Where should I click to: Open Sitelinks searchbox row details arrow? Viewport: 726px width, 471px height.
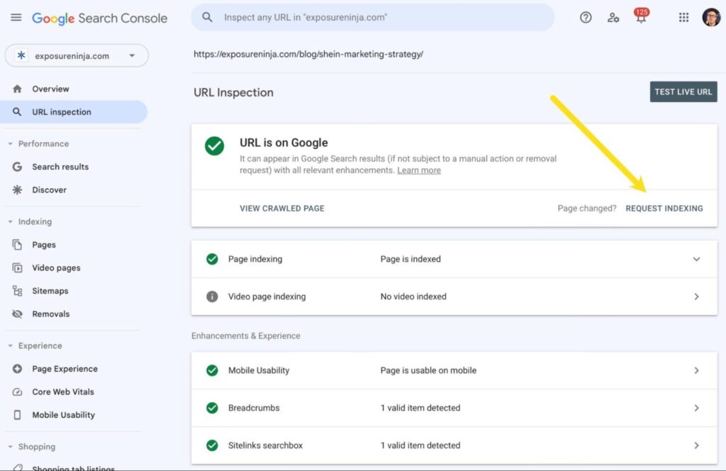[x=696, y=445]
